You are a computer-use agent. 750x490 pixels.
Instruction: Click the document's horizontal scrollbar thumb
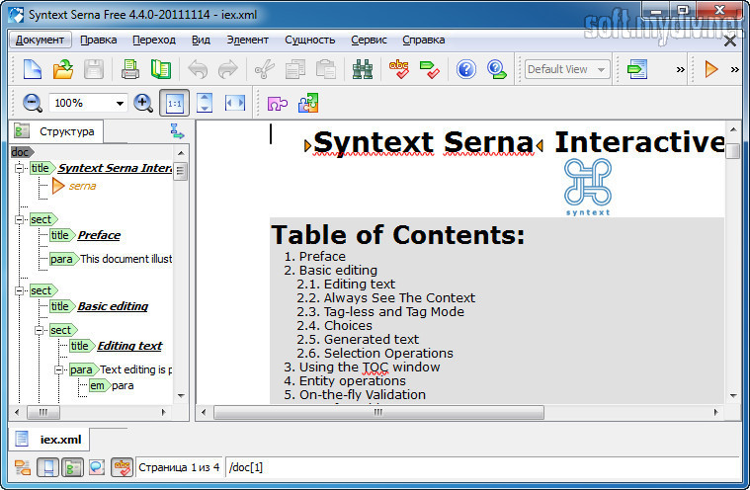coord(378,412)
